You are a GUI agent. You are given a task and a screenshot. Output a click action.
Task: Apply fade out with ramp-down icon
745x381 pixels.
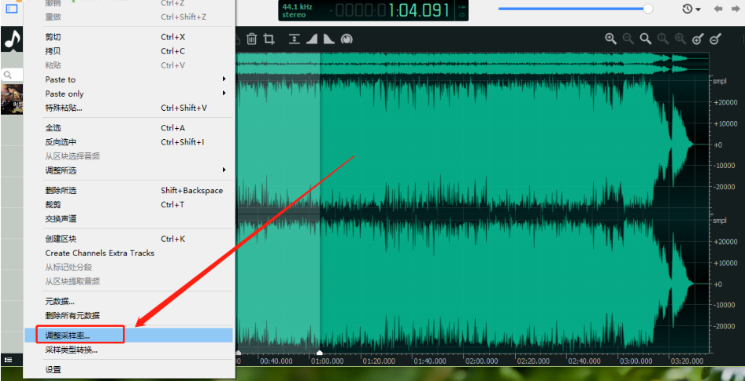coord(328,38)
